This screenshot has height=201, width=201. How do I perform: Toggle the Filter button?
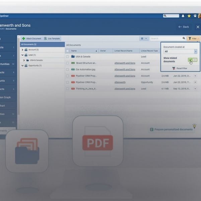(194, 39)
